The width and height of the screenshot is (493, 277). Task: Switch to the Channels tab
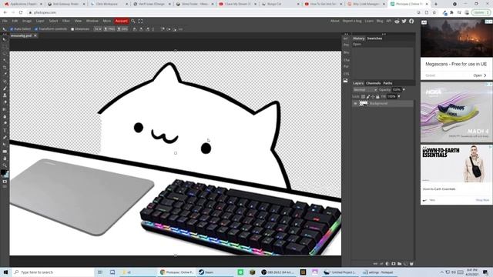click(373, 83)
